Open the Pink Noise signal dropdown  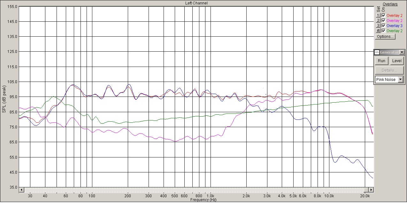tap(401, 80)
